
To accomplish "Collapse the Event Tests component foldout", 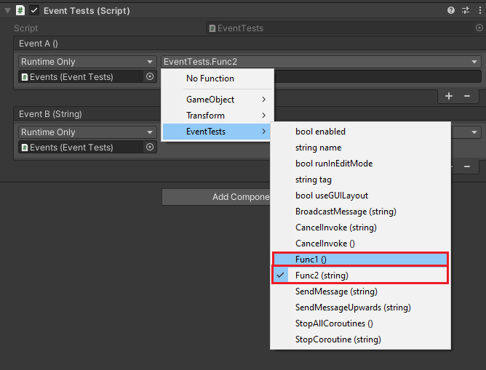I will [x=8, y=11].
